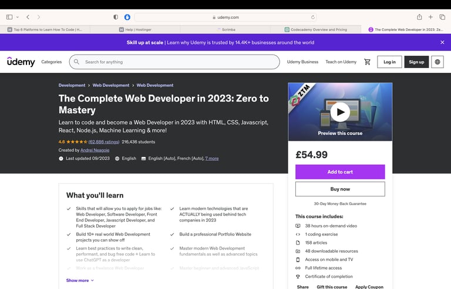Click 30-Day Money-Back Guarantee text

[x=340, y=204]
